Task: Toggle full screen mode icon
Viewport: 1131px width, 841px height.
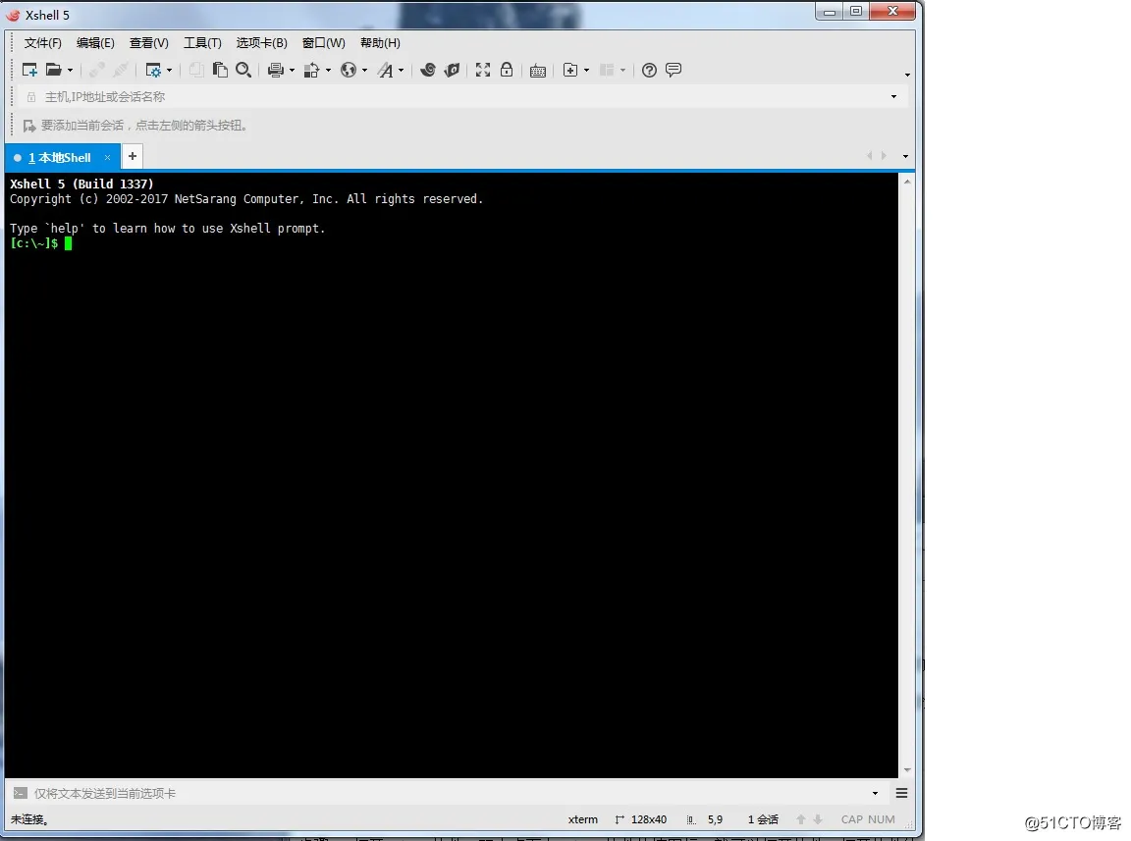Action: point(483,70)
